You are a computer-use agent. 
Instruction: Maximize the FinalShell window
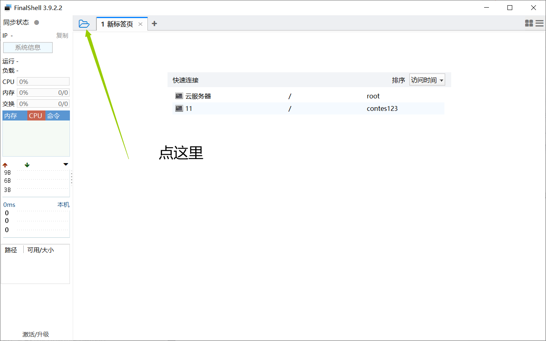click(510, 8)
